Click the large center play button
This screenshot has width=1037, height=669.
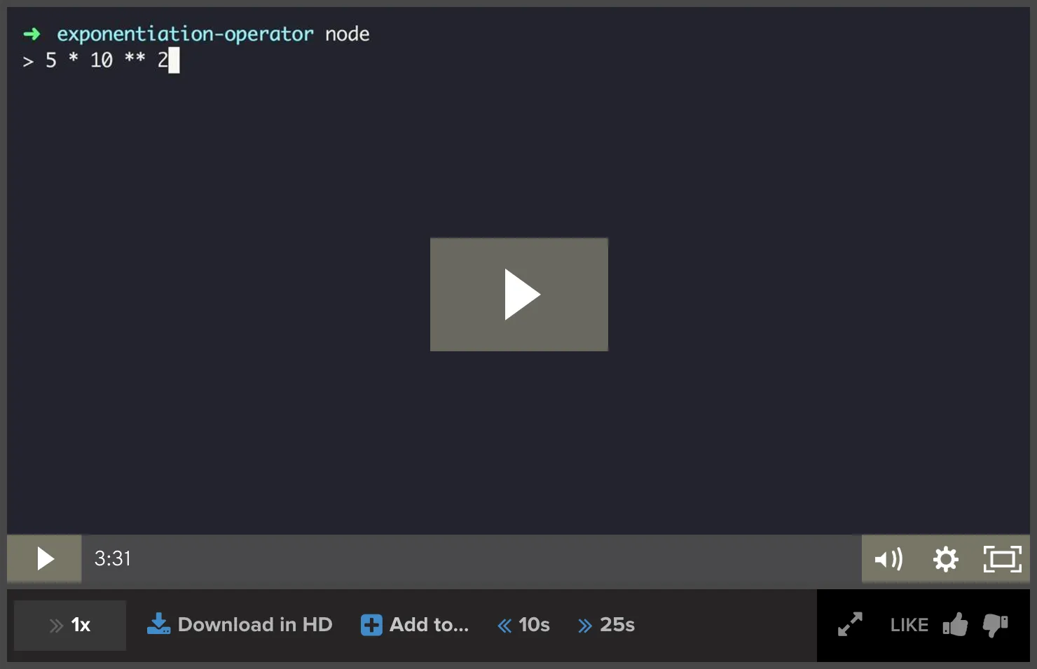[x=518, y=294]
